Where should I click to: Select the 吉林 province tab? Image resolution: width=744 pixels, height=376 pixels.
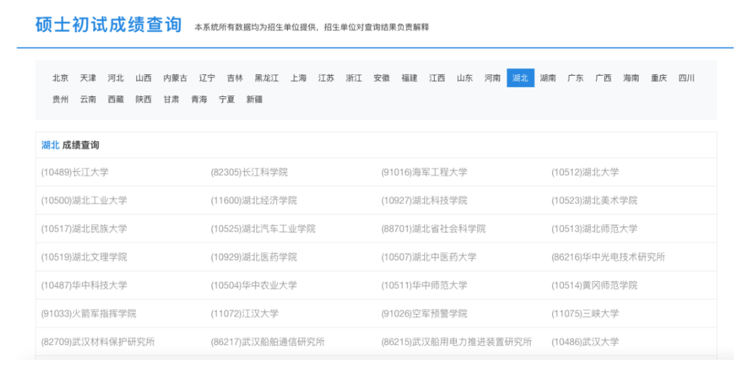tap(234, 78)
